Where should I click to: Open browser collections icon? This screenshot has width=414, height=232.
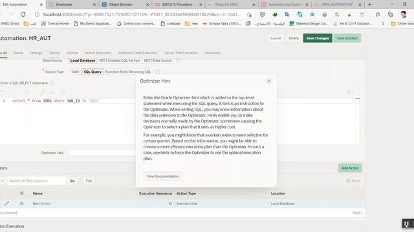click(390, 14)
